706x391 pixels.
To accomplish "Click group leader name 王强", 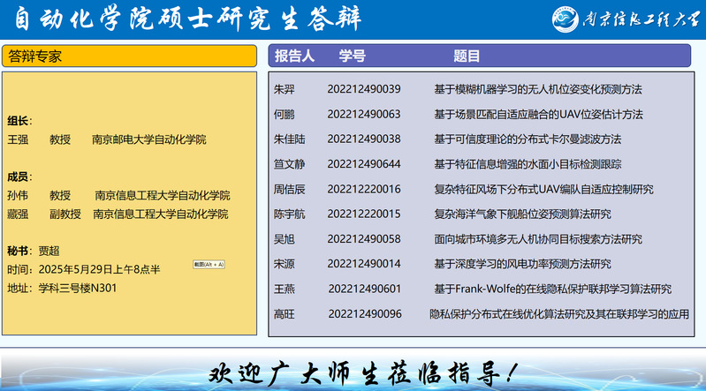I will pos(18,139).
